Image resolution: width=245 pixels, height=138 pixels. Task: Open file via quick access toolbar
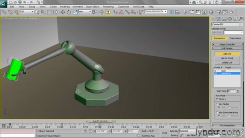(15, 2)
